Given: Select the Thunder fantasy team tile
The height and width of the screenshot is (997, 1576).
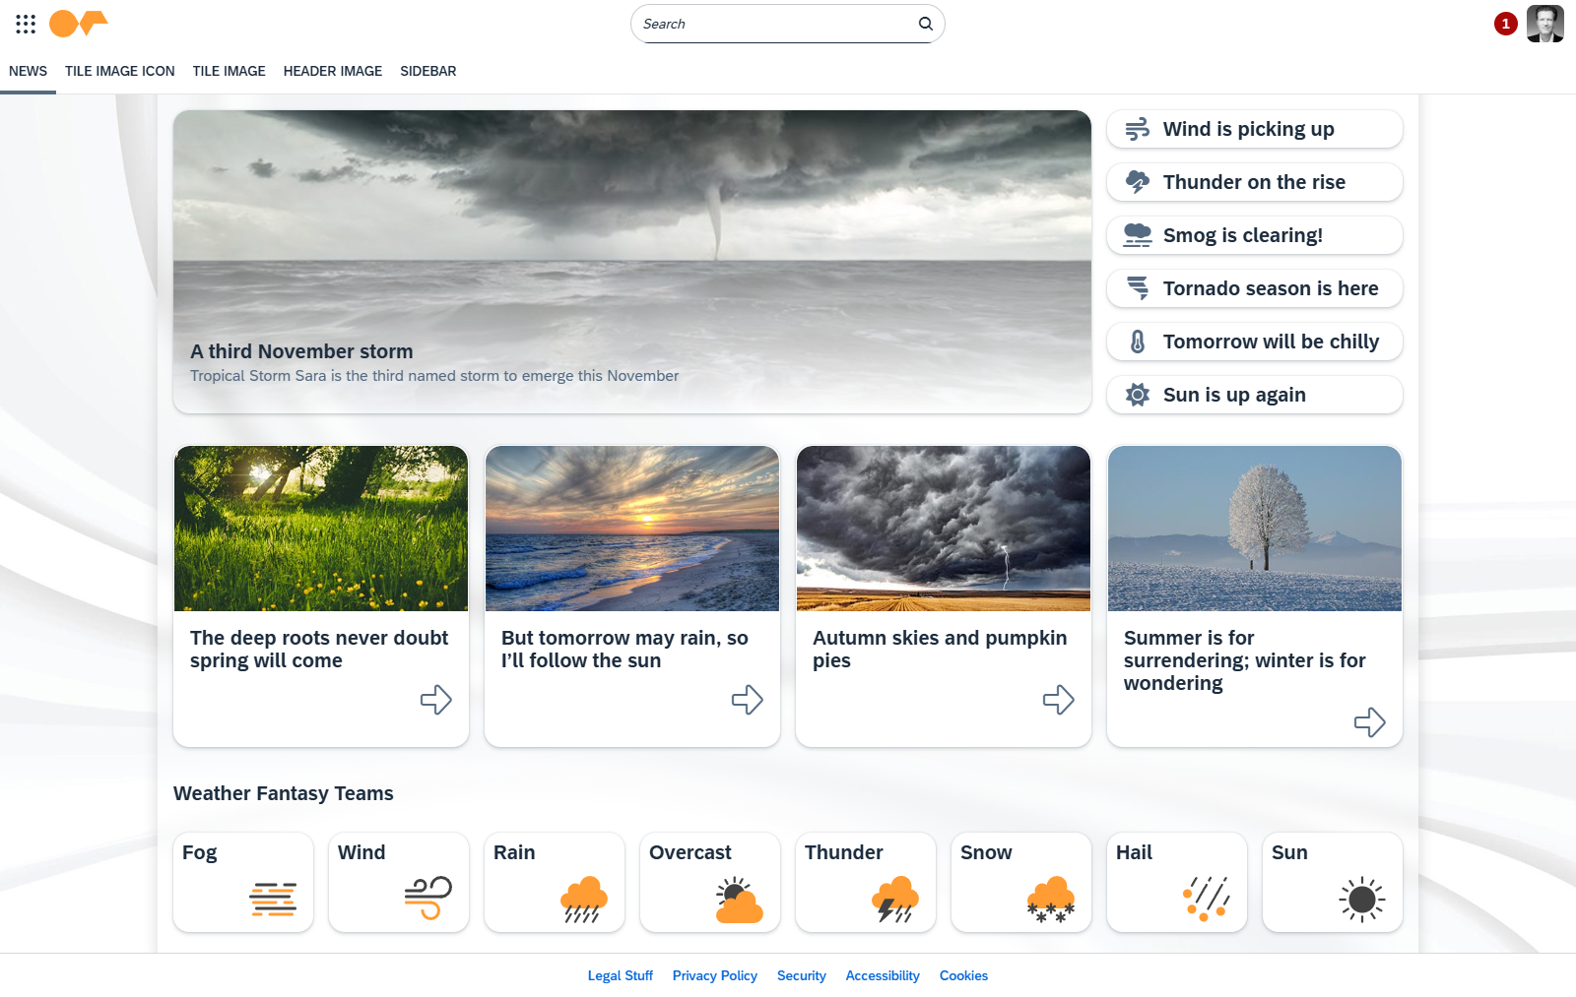Looking at the screenshot, I should click(866, 882).
